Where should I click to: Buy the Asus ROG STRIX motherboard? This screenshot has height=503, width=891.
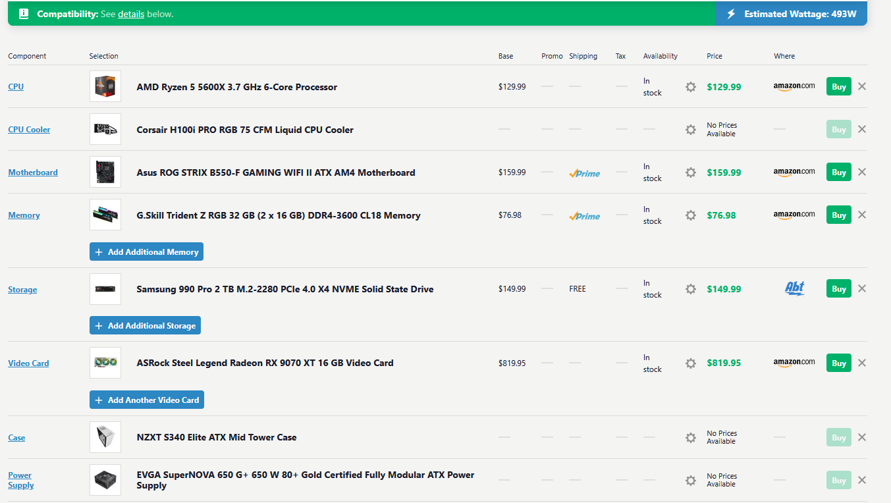point(839,172)
